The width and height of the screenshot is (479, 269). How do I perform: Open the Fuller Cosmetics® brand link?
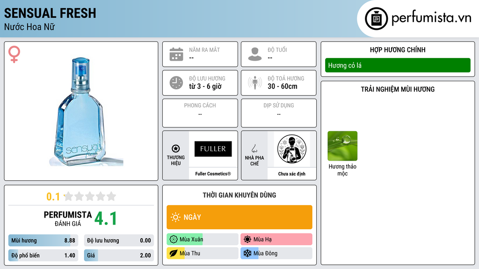pos(213,174)
